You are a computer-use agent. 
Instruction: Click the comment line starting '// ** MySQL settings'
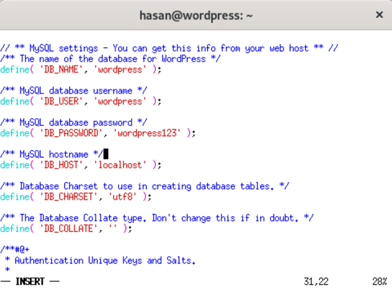point(169,48)
